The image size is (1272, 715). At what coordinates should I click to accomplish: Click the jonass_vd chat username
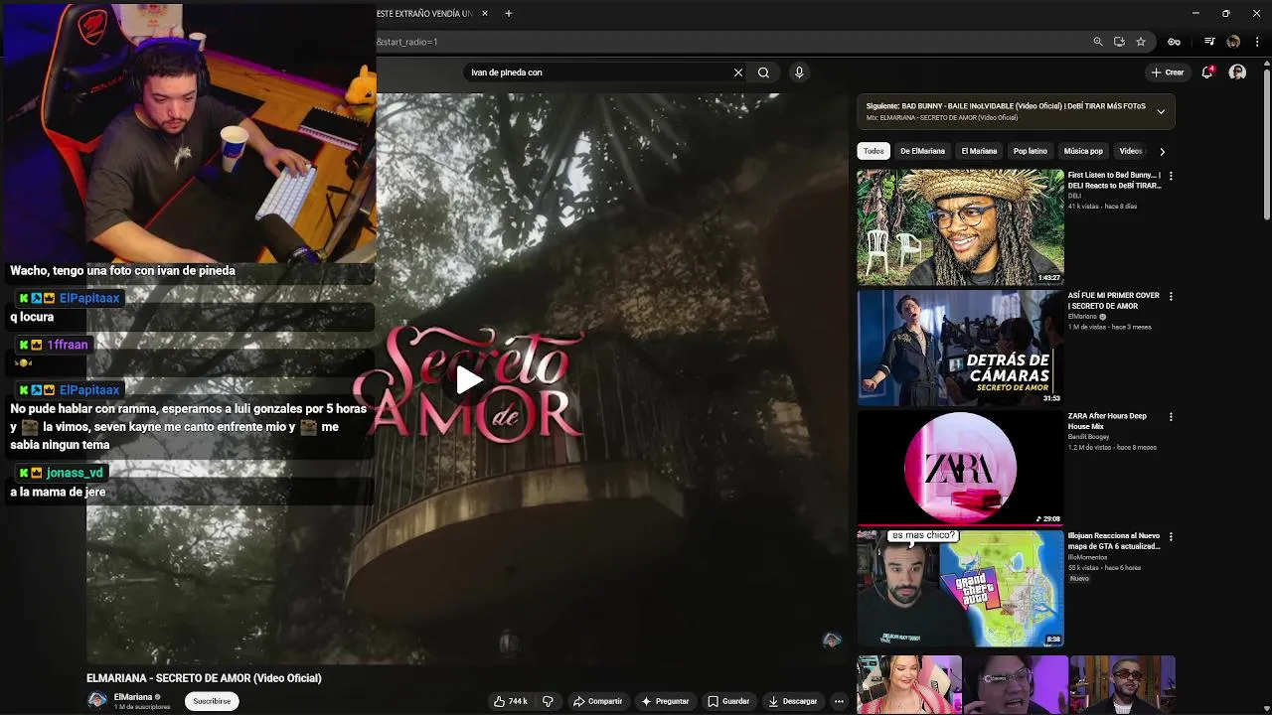75,473
